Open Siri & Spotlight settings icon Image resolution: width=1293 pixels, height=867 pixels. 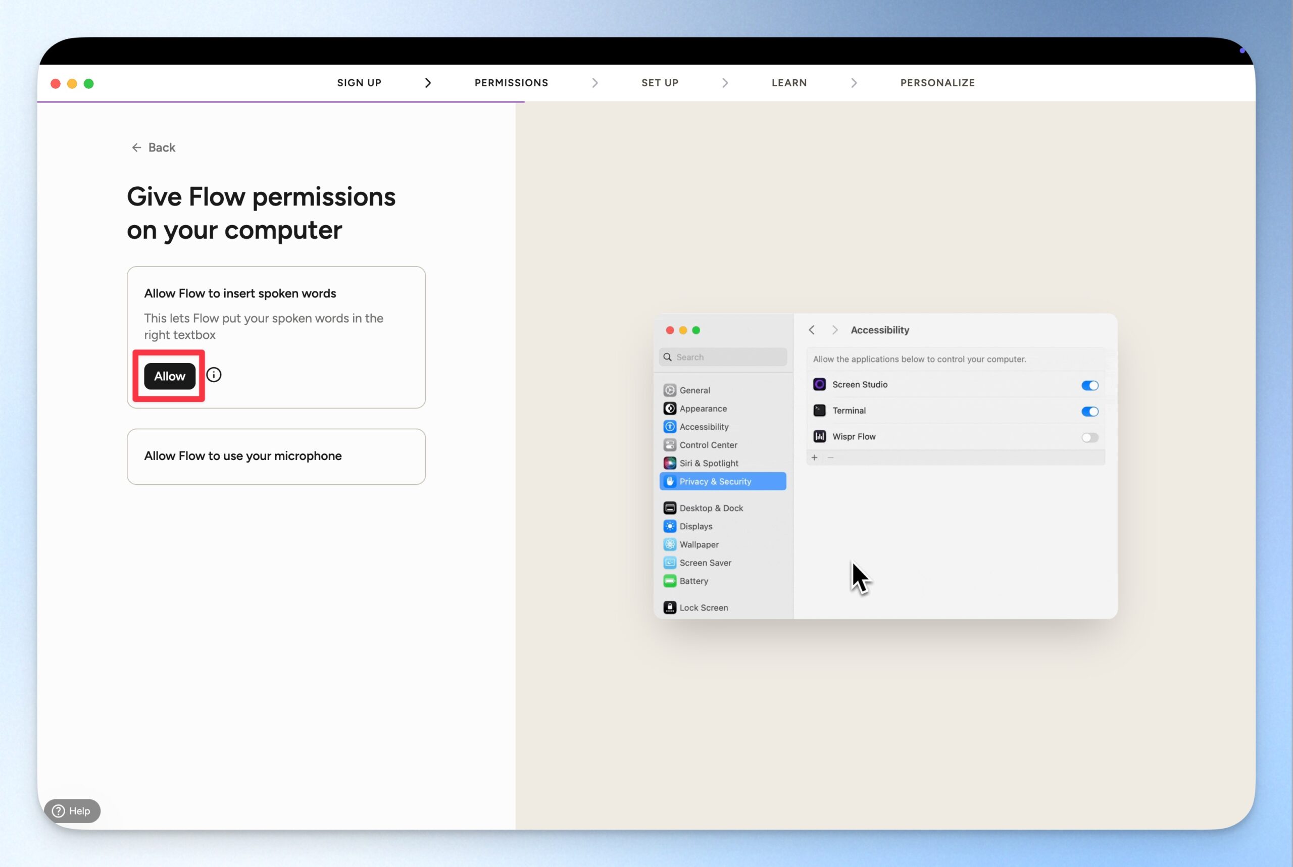tap(670, 463)
